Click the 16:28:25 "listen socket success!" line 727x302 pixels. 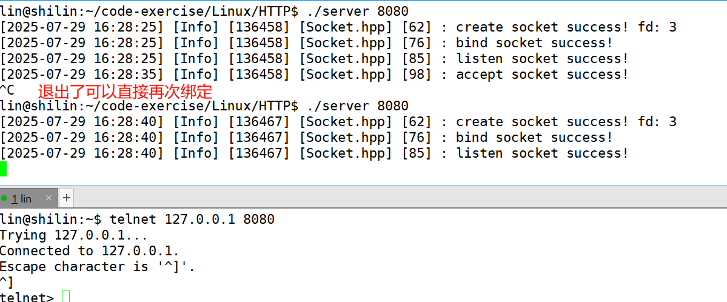[314, 58]
